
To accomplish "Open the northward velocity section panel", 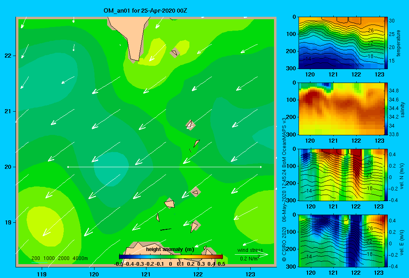I will [342, 175].
